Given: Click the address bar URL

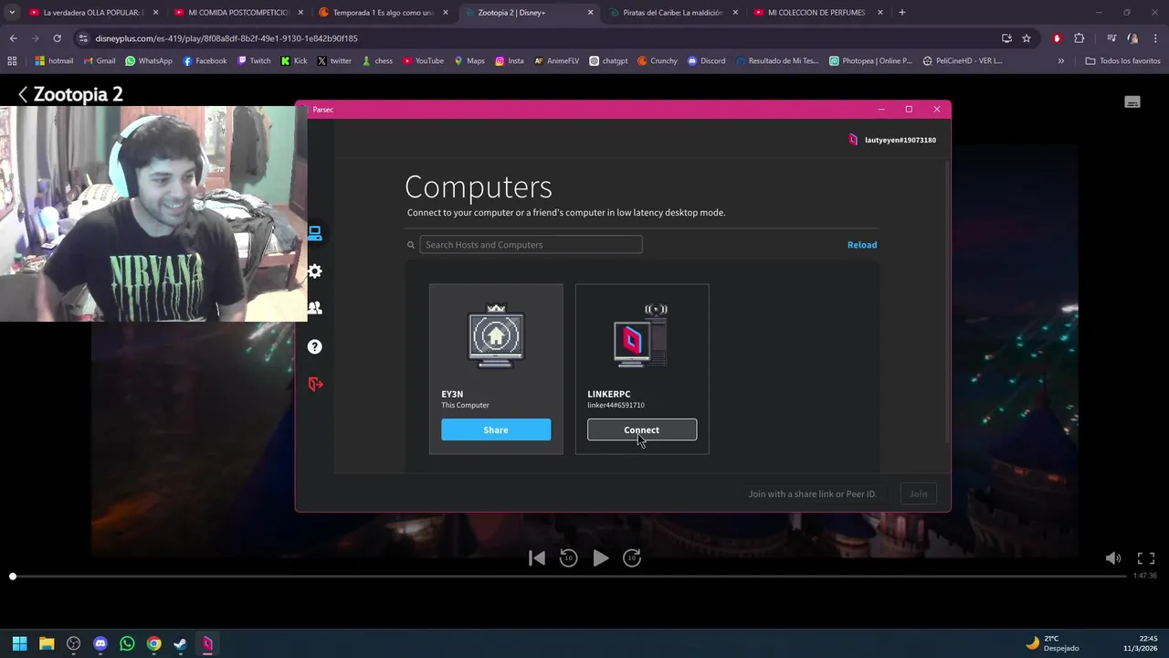Looking at the screenshot, I should pos(226,38).
